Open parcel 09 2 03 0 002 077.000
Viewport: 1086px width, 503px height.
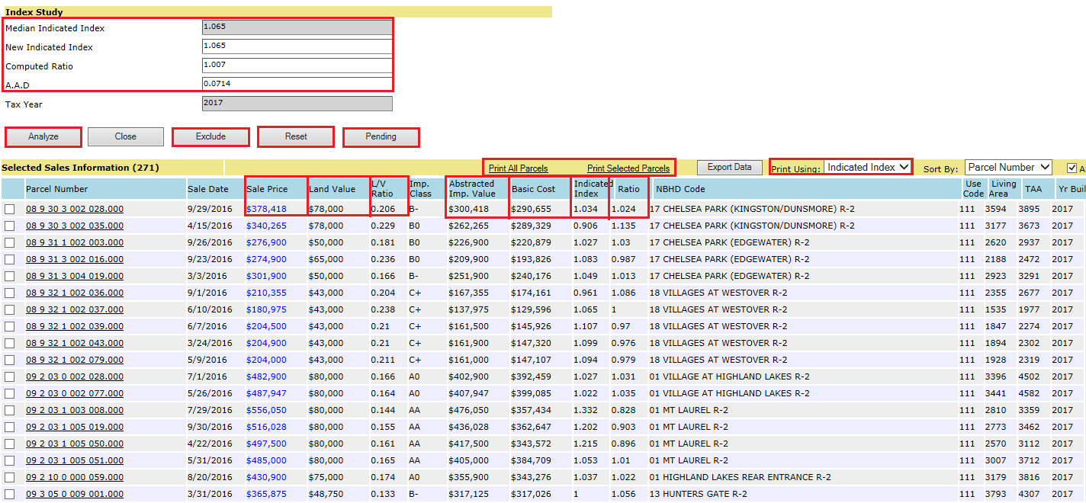tap(75, 393)
